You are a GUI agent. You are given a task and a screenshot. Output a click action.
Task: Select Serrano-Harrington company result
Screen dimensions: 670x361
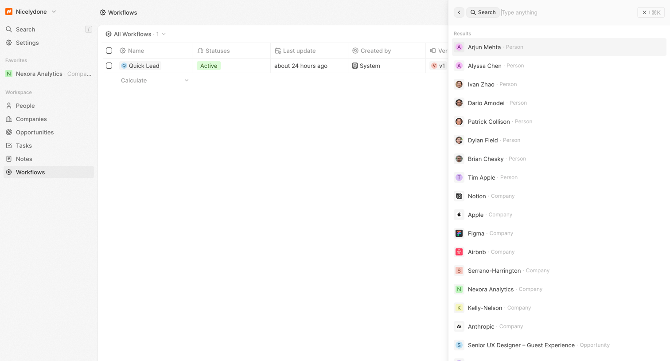(559, 271)
